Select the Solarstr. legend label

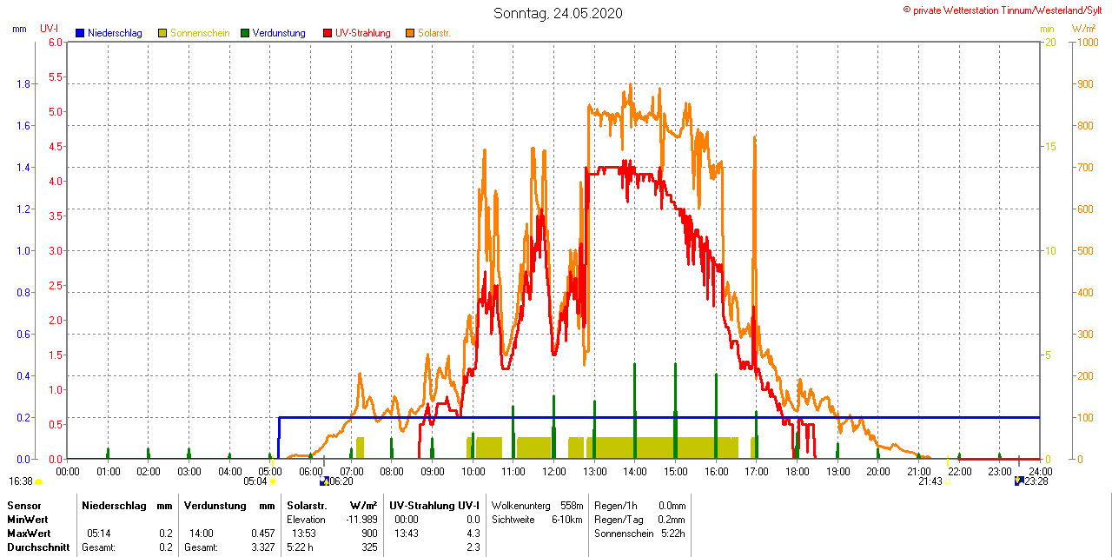click(434, 33)
